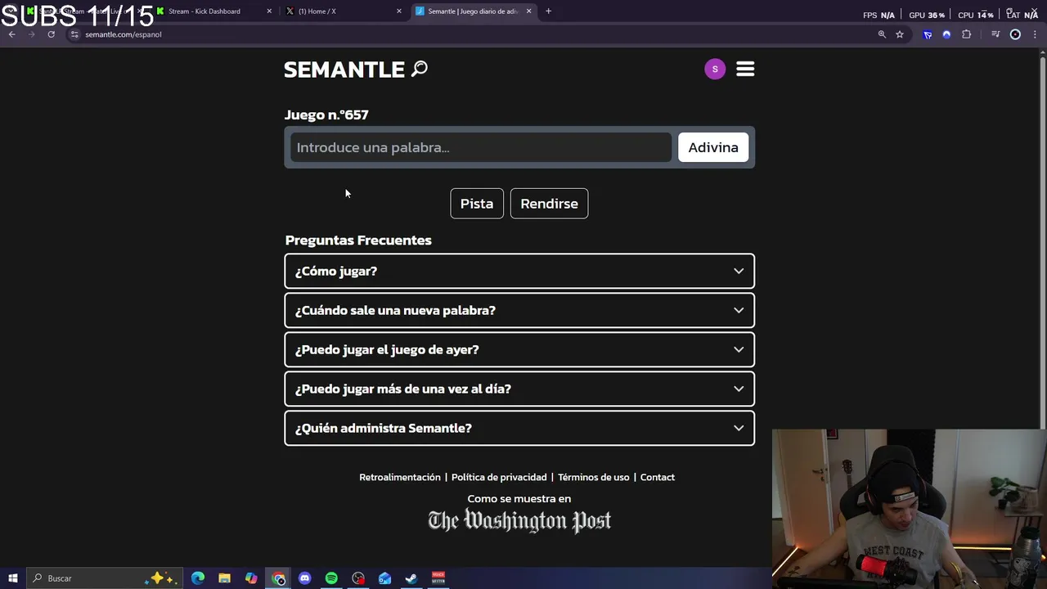Open the media control icon in toolbar

(x=995, y=34)
